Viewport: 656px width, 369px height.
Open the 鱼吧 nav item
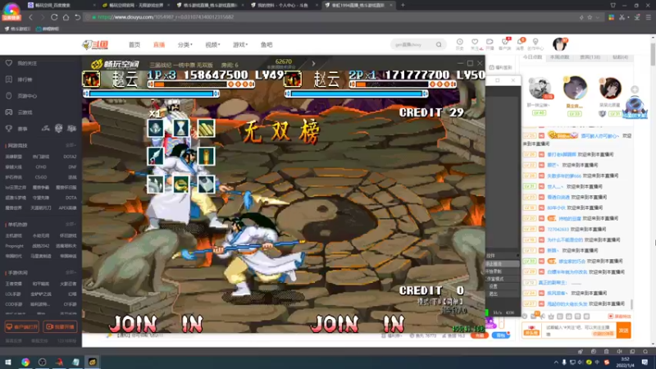pos(266,45)
